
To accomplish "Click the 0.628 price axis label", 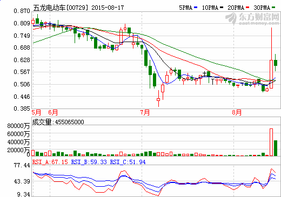I will pos(22,60).
